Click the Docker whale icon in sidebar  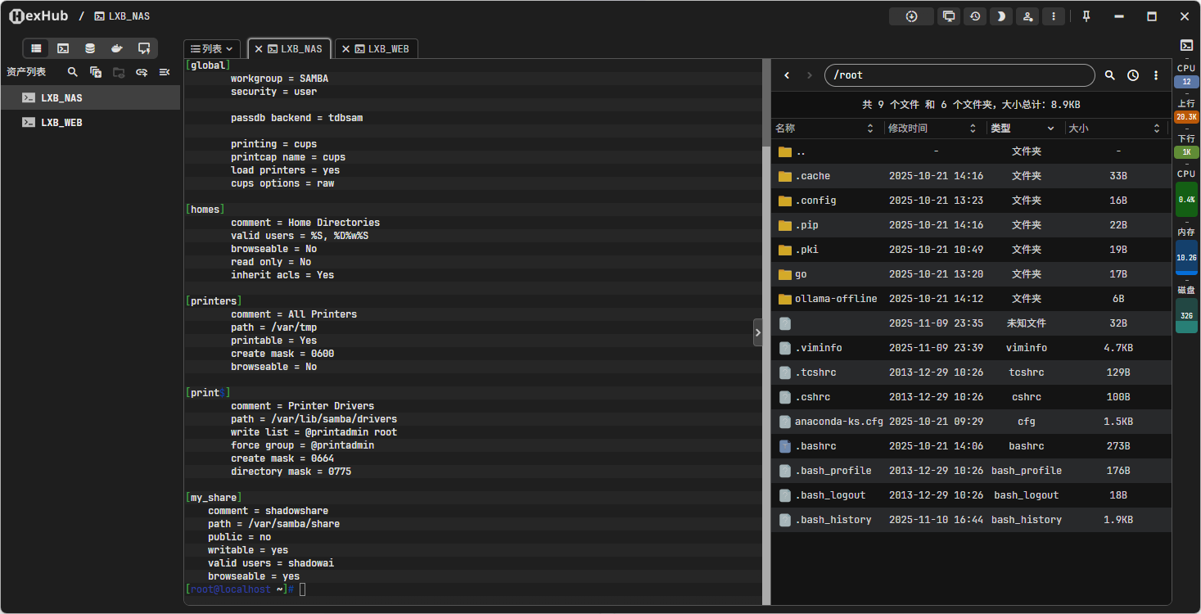pyautogui.click(x=117, y=48)
